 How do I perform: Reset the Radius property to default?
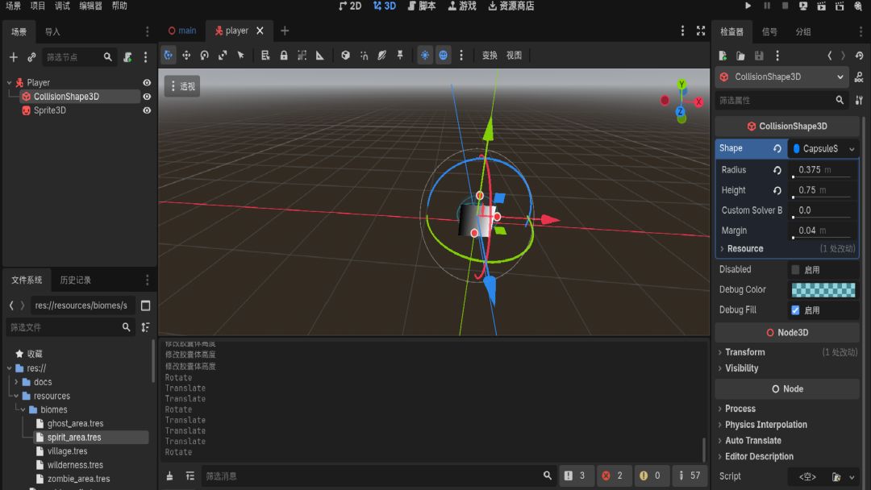pyautogui.click(x=777, y=170)
